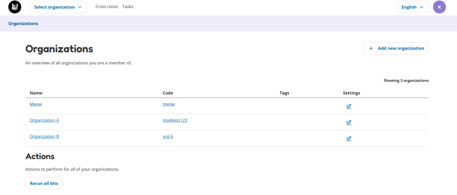Open the Meow organization link

click(36, 104)
